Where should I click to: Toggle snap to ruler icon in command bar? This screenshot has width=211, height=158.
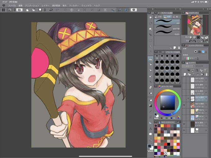[113, 10]
